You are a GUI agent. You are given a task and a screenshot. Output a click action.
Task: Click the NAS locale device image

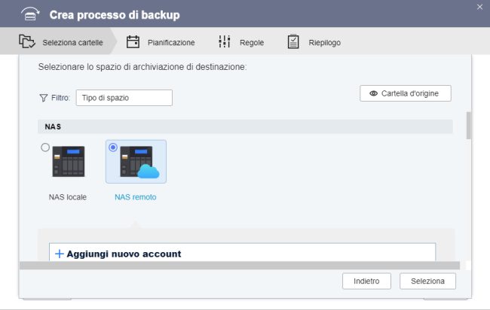[69, 161]
